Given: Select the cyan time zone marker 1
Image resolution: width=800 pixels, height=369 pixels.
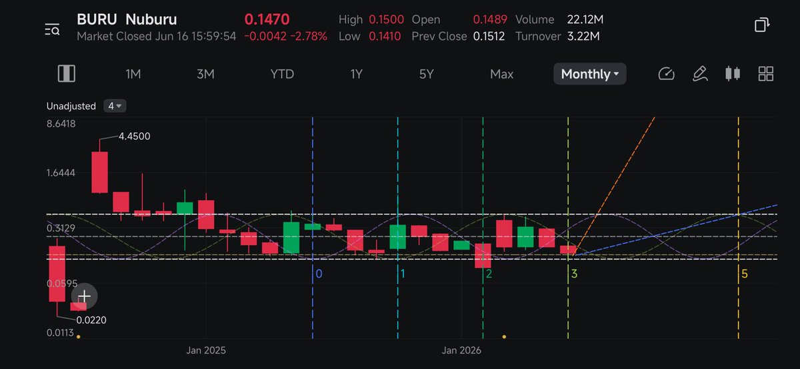Looking at the screenshot, I should pyautogui.click(x=403, y=274).
